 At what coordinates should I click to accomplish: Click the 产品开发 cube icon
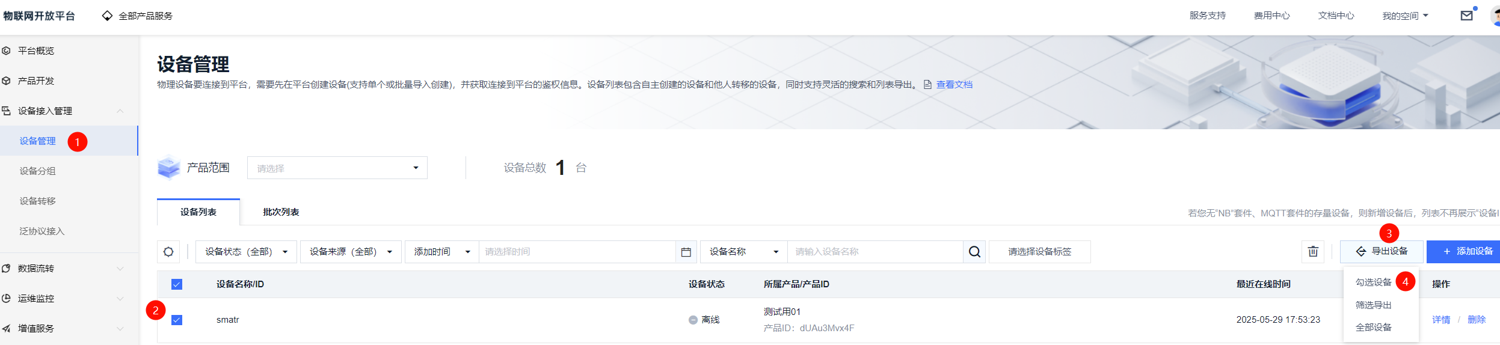tap(6, 81)
